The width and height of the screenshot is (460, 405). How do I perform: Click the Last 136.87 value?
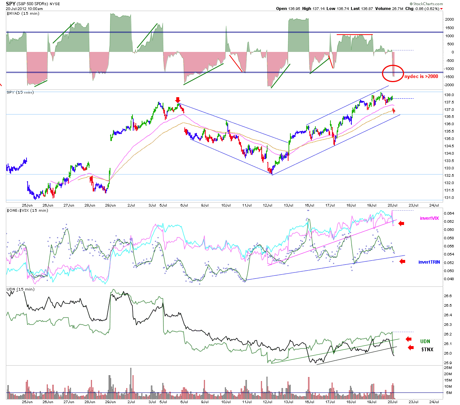tap(362, 8)
